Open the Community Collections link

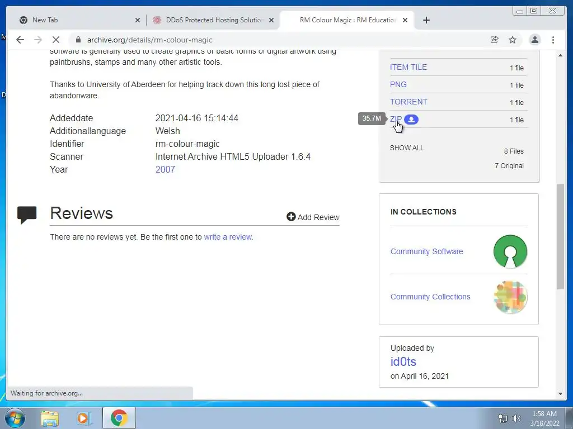pos(430,297)
